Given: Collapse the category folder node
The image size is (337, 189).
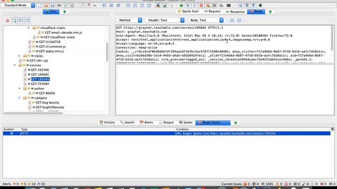Looking at the screenshot, I should [19, 98].
